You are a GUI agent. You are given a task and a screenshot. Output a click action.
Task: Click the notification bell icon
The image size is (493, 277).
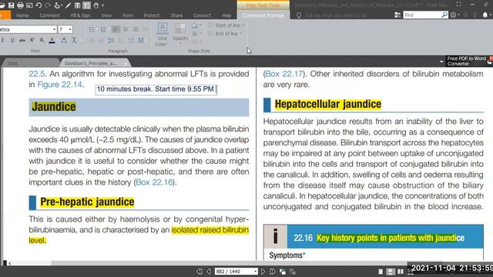coord(485,15)
